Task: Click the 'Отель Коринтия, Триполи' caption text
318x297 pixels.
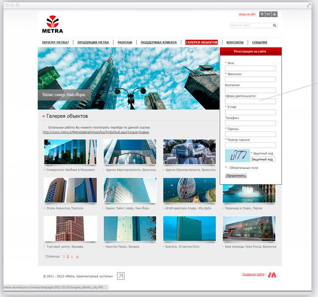Action: (65, 208)
